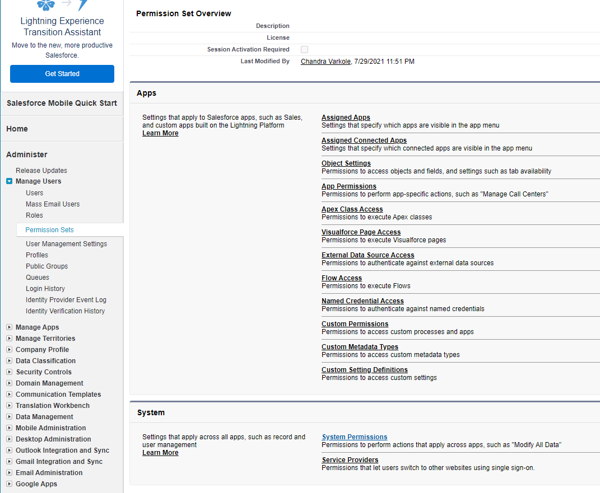Open System Permissions link
Viewport: 600px width, 493px height.
coord(355,437)
